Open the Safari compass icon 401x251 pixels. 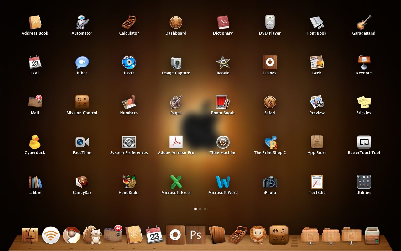pos(270,102)
